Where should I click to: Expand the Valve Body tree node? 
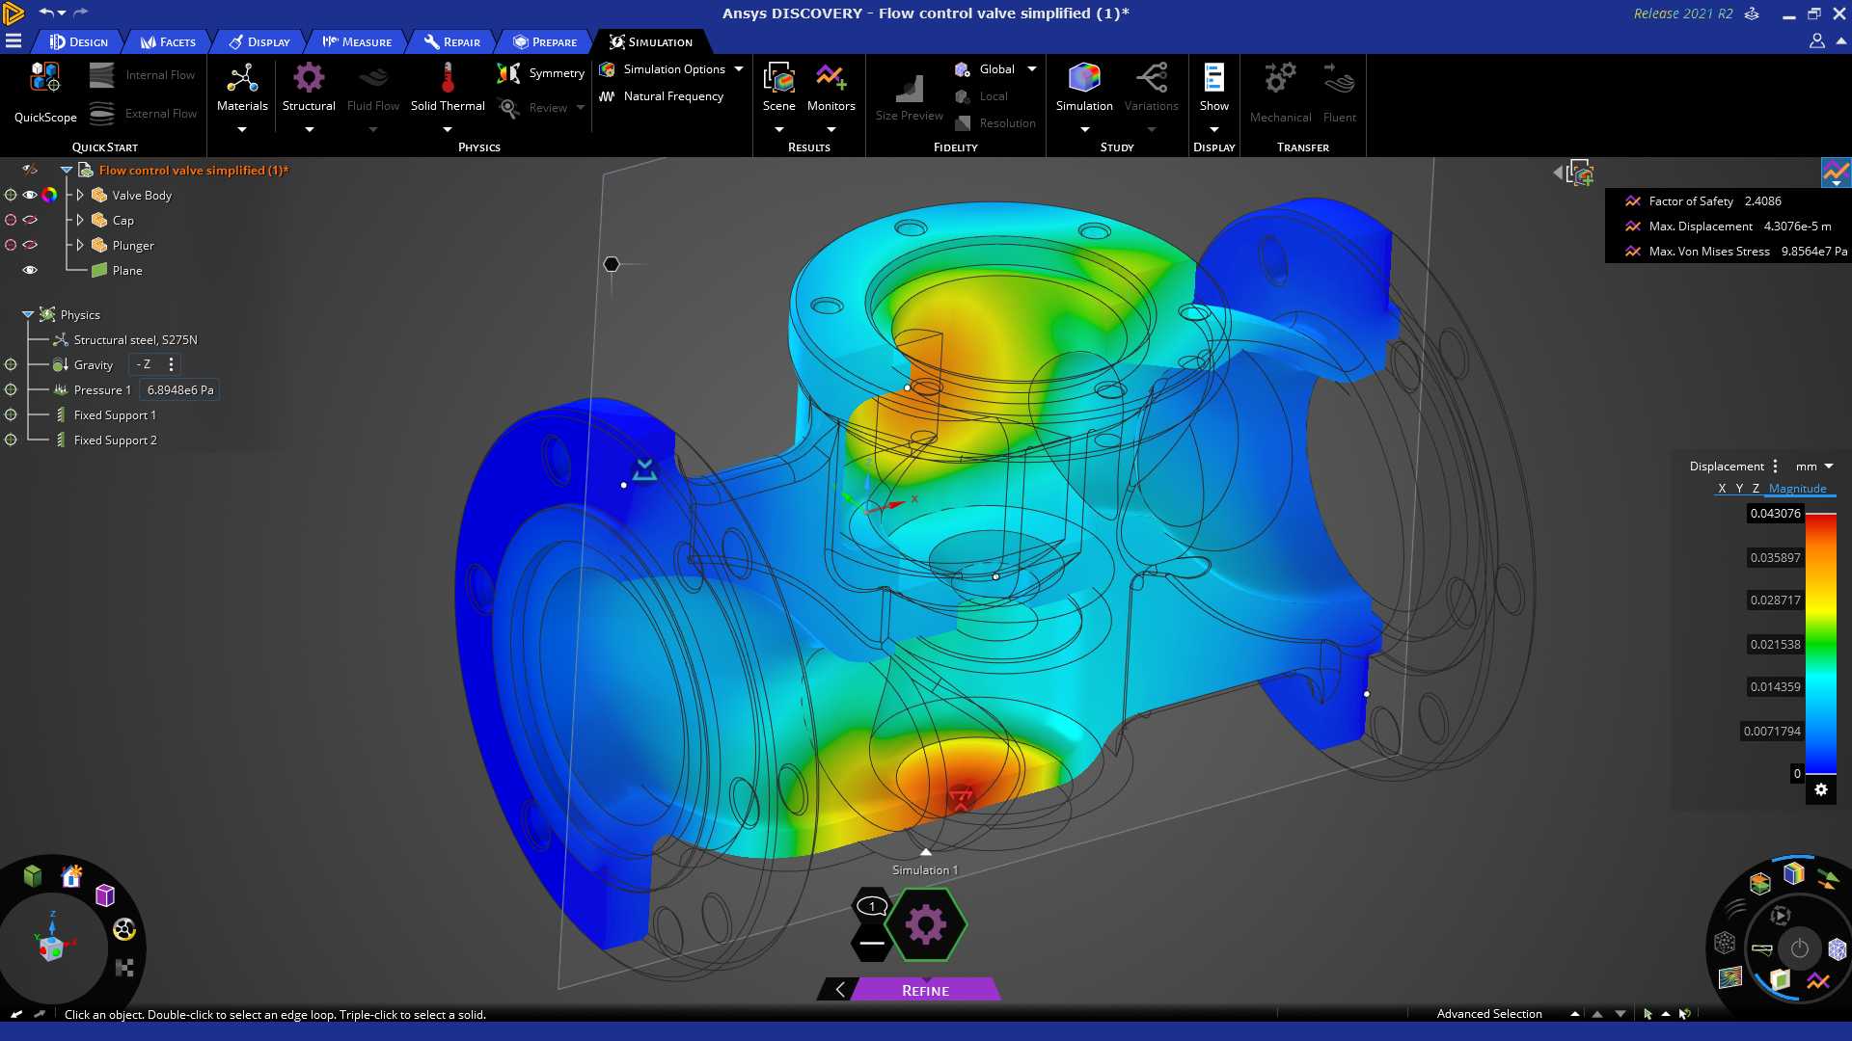[80, 195]
